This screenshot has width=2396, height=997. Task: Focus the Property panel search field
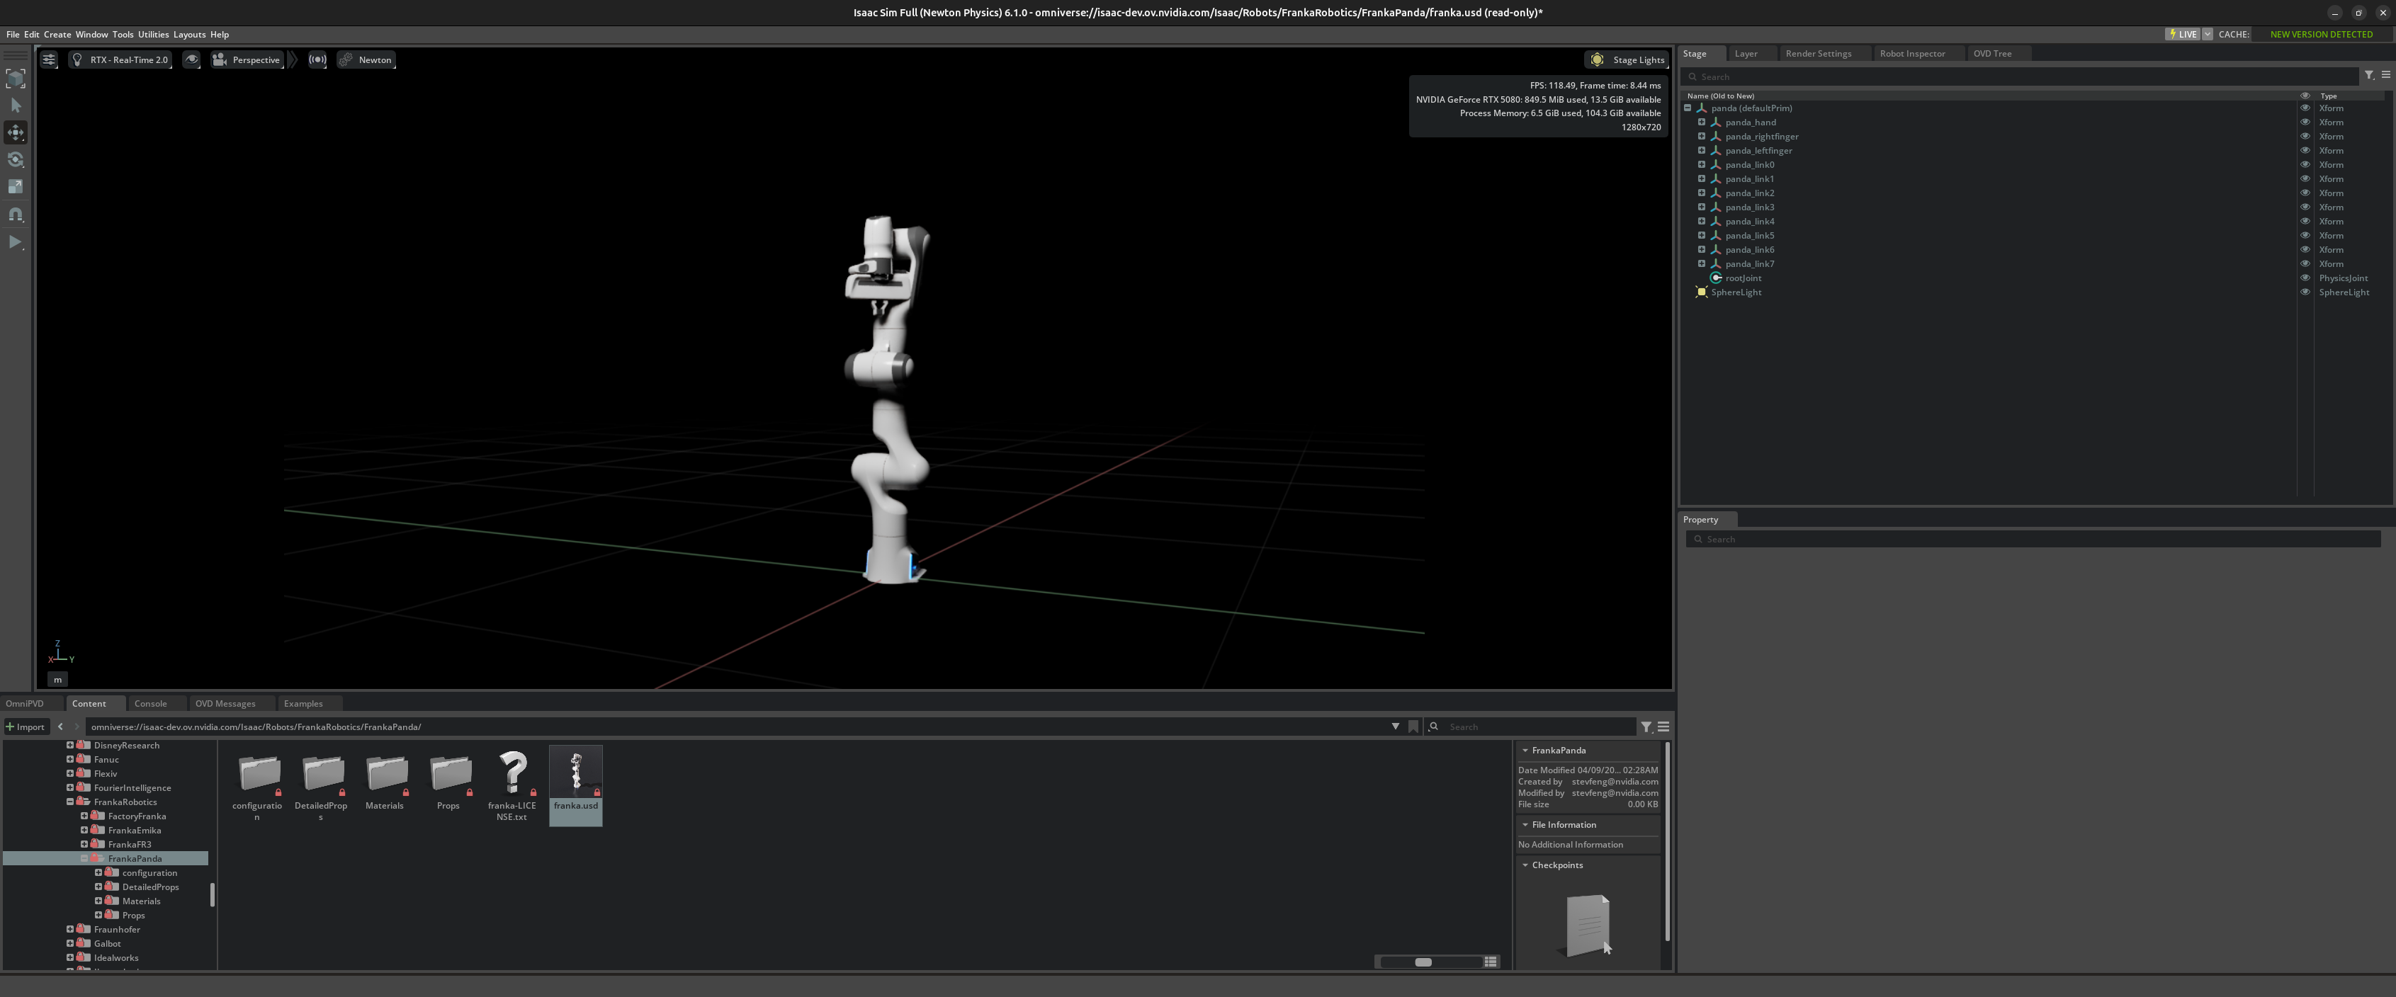[2033, 540]
